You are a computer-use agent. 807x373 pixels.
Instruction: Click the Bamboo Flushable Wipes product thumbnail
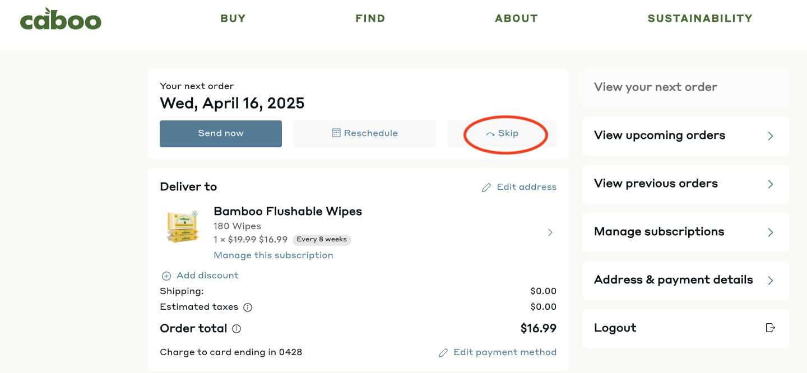(x=183, y=227)
